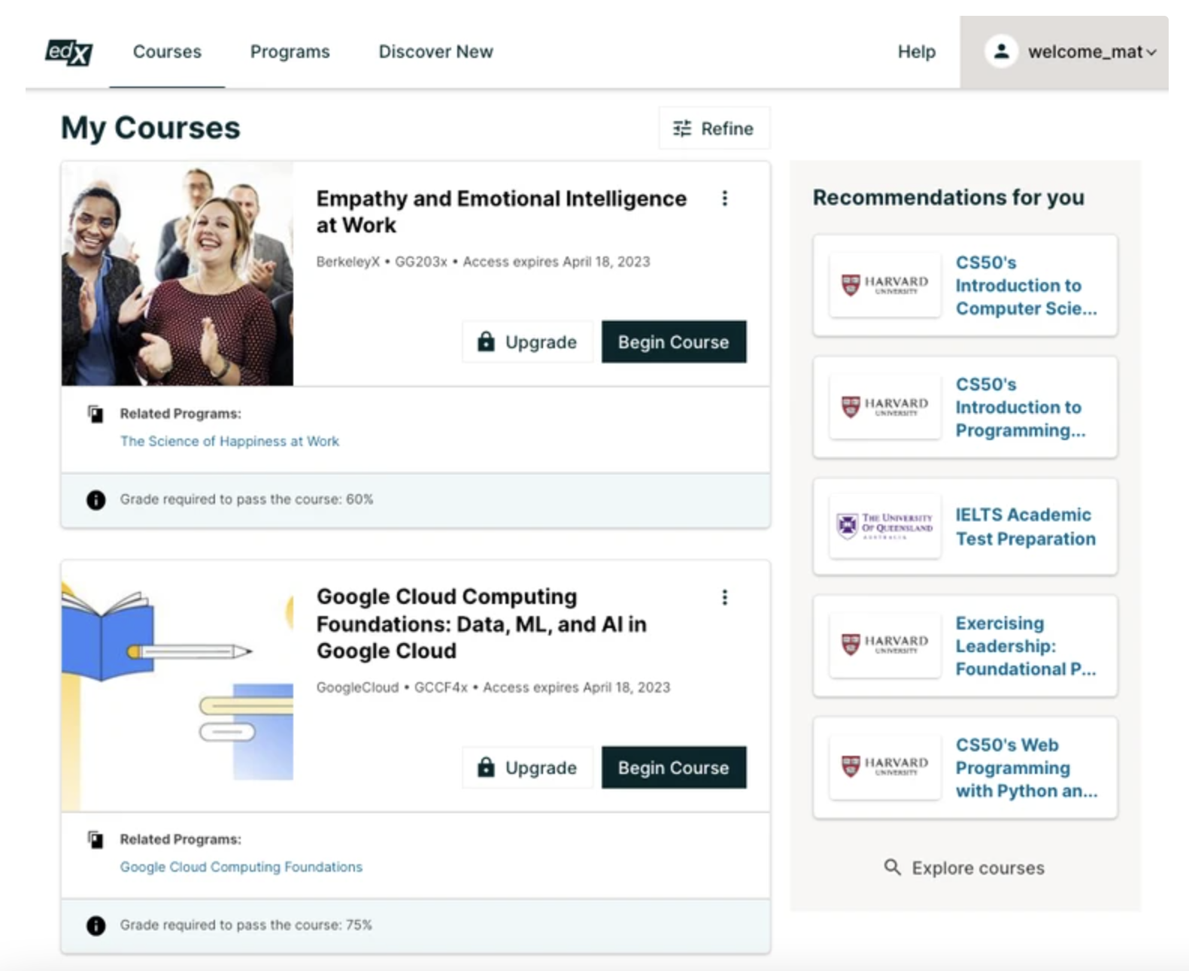Begin the Empathy and Emotional Intelligence course
Image resolution: width=1189 pixels, height=971 pixels.
[x=673, y=342]
